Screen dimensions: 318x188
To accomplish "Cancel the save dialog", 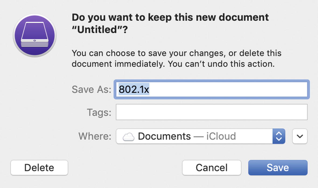I will click(x=212, y=168).
